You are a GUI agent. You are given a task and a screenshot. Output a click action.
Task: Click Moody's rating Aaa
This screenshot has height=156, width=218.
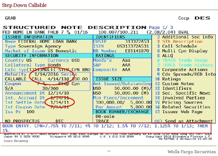pyautogui.click(x=126, y=60)
